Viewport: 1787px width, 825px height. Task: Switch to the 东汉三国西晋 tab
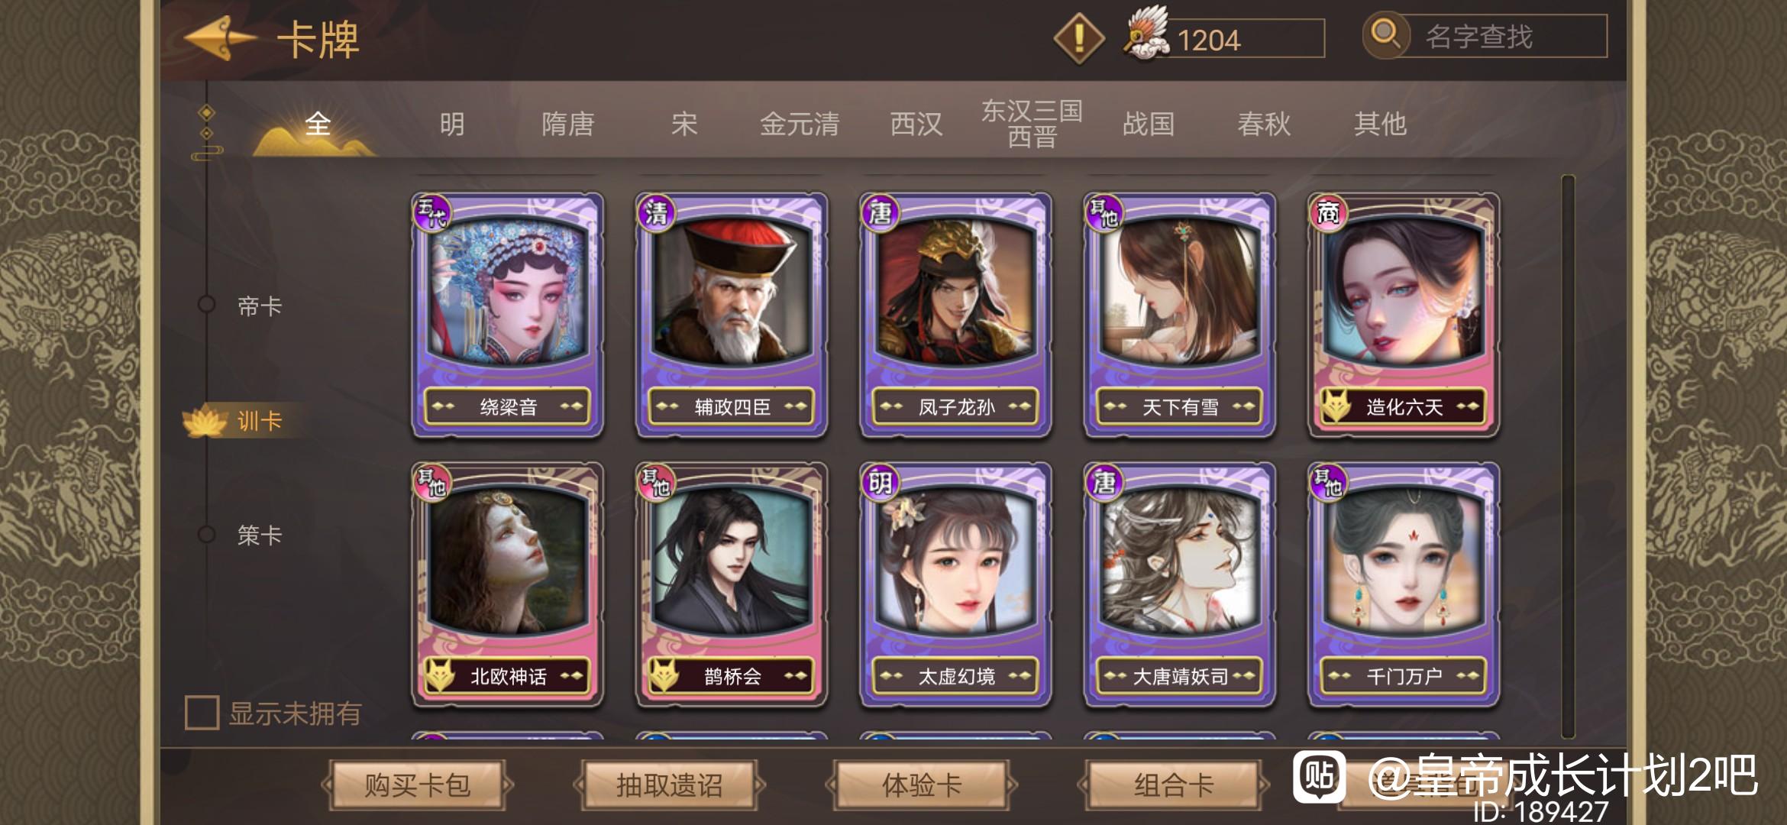point(1032,124)
